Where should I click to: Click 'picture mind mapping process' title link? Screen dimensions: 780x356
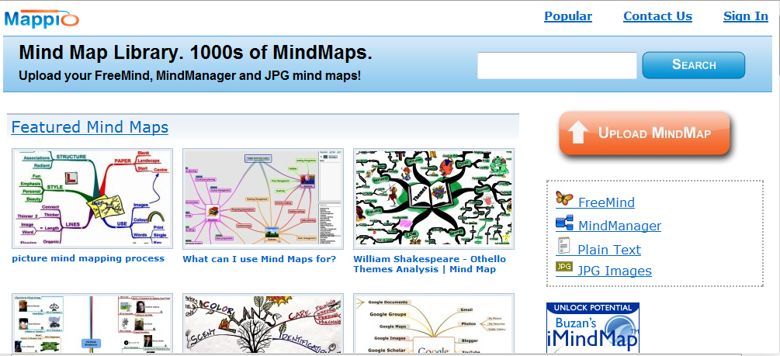[88, 258]
